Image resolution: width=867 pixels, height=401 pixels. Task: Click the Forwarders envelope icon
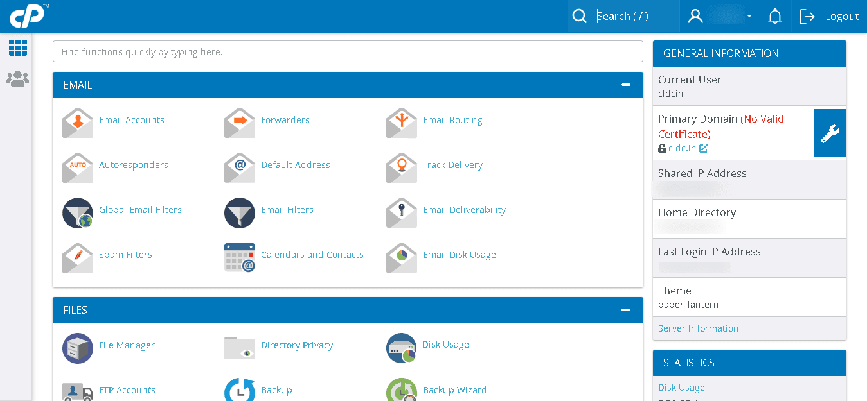240,123
